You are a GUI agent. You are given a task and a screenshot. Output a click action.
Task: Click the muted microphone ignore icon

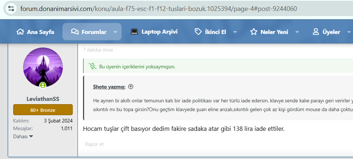(92, 66)
